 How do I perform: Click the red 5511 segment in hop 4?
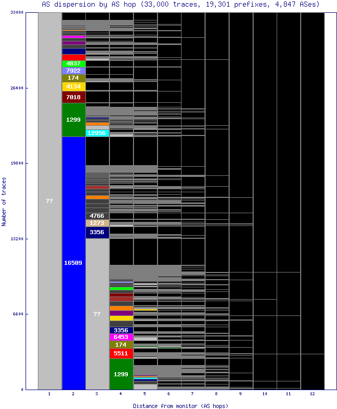[x=121, y=353]
